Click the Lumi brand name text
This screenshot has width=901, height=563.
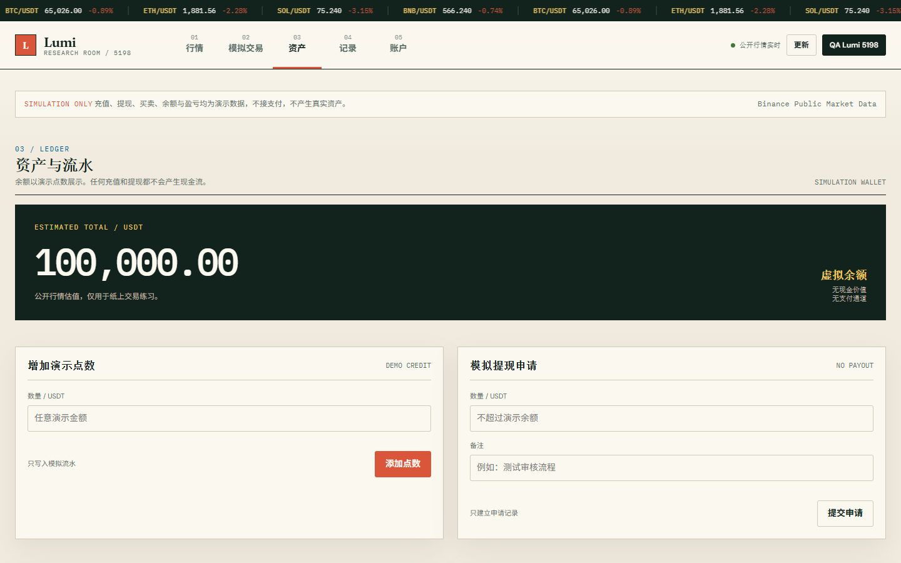coord(60,43)
